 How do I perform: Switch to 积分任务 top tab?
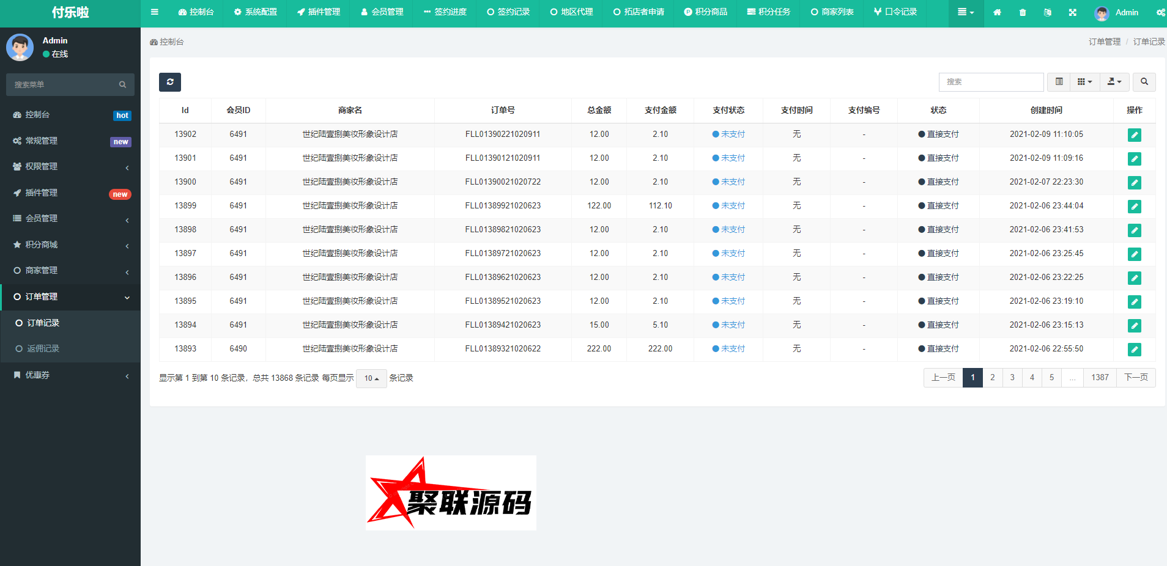(769, 12)
